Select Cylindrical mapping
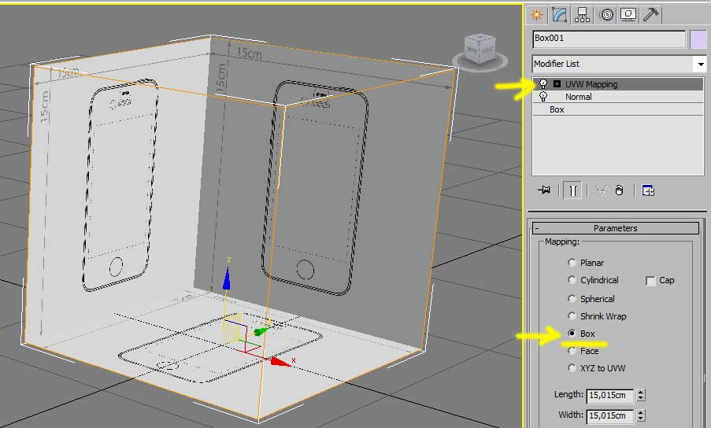 [572, 280]
